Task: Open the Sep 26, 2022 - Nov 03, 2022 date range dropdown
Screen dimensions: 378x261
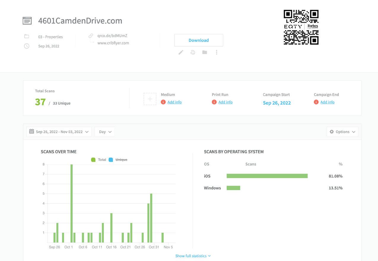Action: point(59,132)
